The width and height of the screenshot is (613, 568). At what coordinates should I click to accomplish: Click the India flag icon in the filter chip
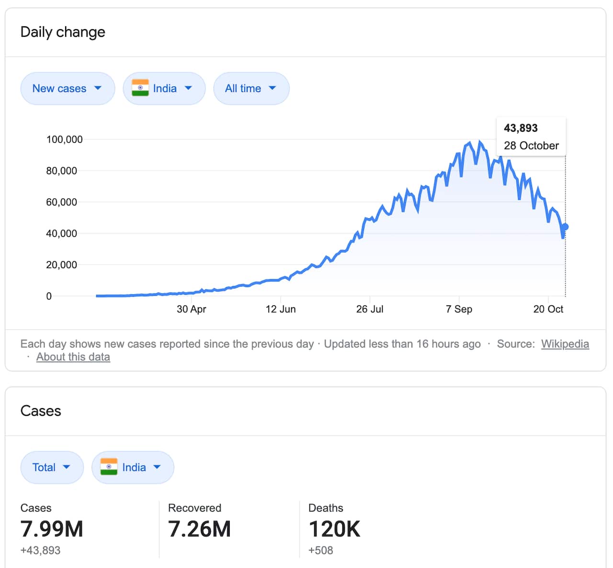point(141,88)
